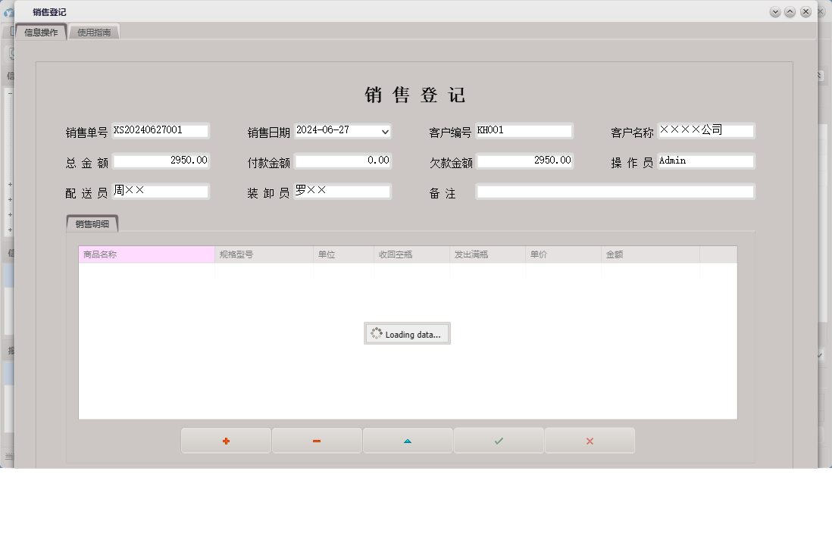Click into the 备注 remarks field
The height and width of the screenshot is (549, 832).
(614, 191)
